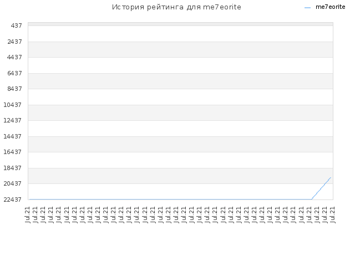This screenshot has height=266, width=355.
Task: Select the rightmost Jul.21 x-axis label
Action: [x=333, y=214]
